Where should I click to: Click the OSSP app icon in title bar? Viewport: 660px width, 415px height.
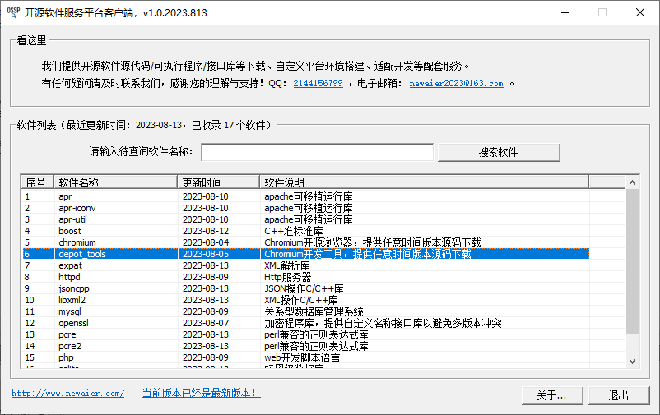pos(12,12)
